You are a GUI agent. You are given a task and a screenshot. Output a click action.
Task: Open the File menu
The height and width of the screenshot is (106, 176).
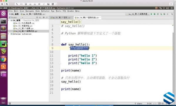click(x=10, y=11)
